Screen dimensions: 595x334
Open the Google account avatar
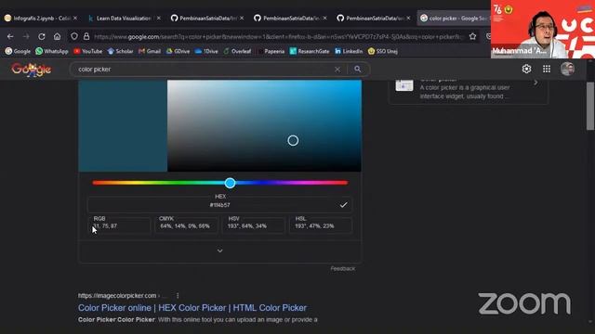pos(567,69)
